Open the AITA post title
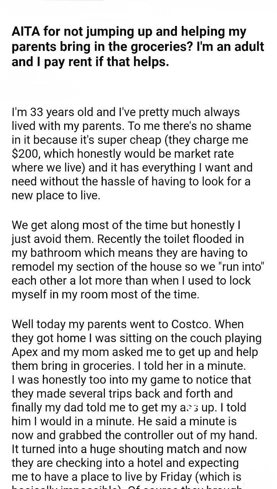This screenshot has width=277, height=489. pos(138,47)
